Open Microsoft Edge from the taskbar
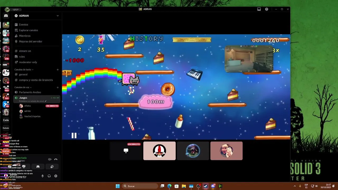Screen dimensions: 338x190 169,186
